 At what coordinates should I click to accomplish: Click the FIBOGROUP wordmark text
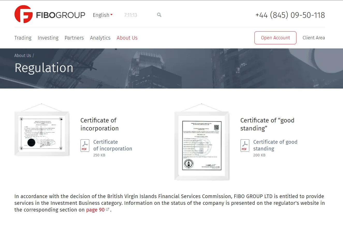61,15
